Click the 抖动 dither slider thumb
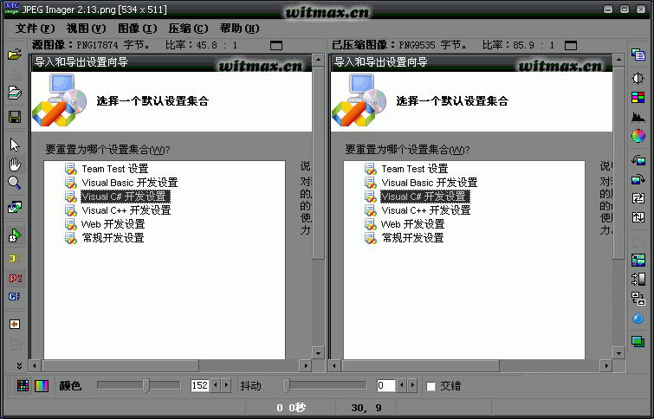654x419 pixels. click(286, 385)
